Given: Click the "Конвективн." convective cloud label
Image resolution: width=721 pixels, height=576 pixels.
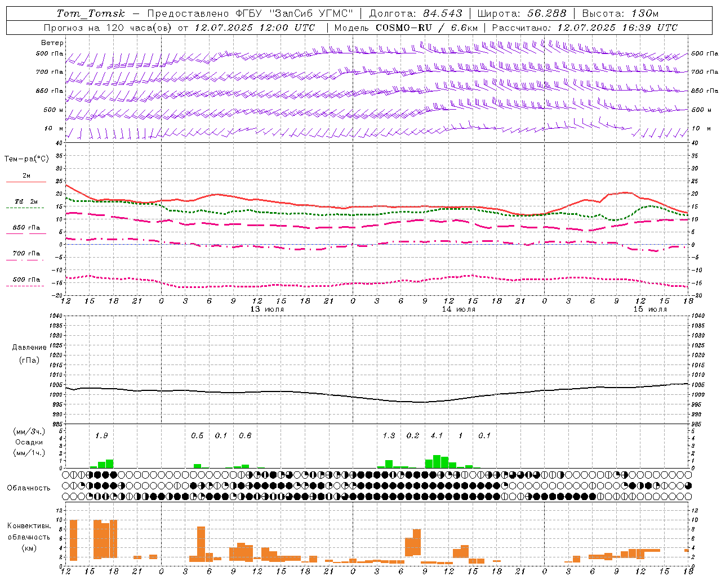Looking at the screenshot, I should pyautogui.click(x=29, y=526).
